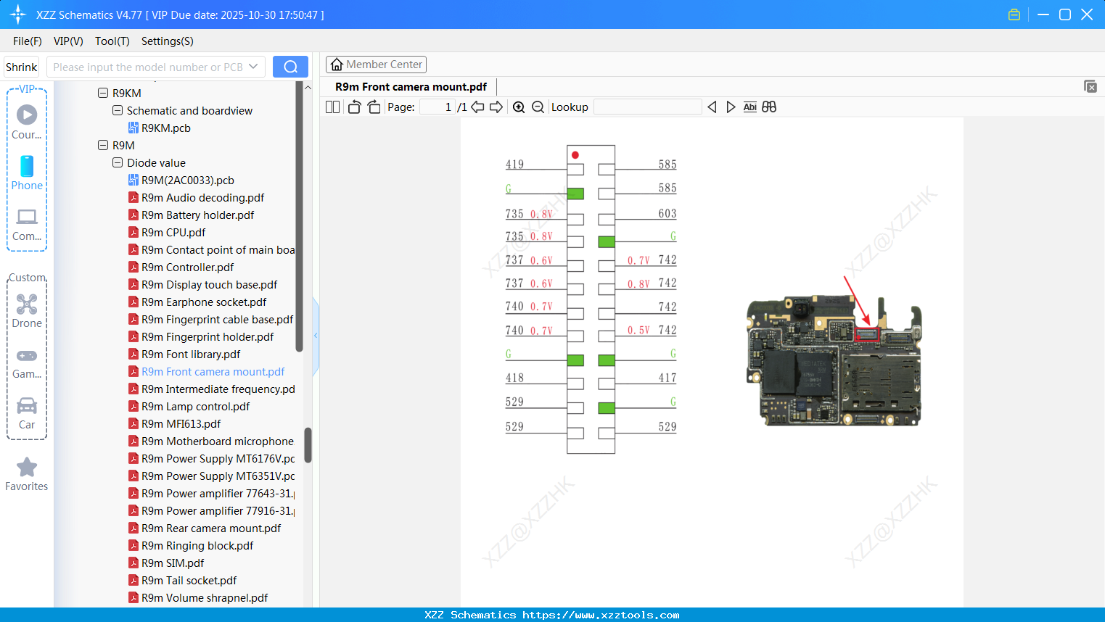
Task: Open the Tool(T) menu
Action: [112, 41]
